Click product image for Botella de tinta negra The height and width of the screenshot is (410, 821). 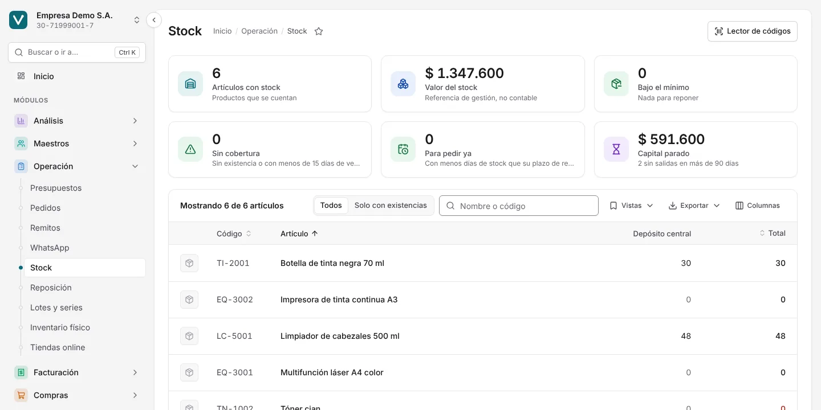[189, 263]
